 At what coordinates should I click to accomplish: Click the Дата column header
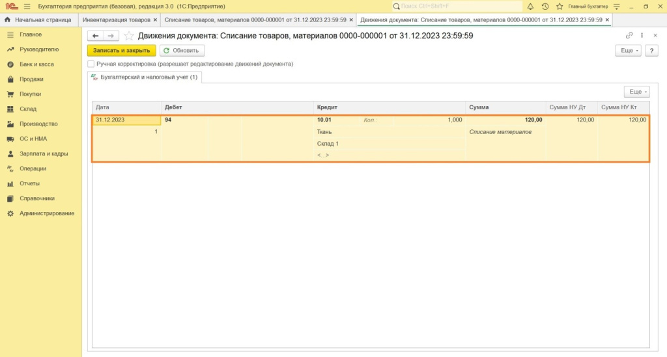tap(127, 107)
